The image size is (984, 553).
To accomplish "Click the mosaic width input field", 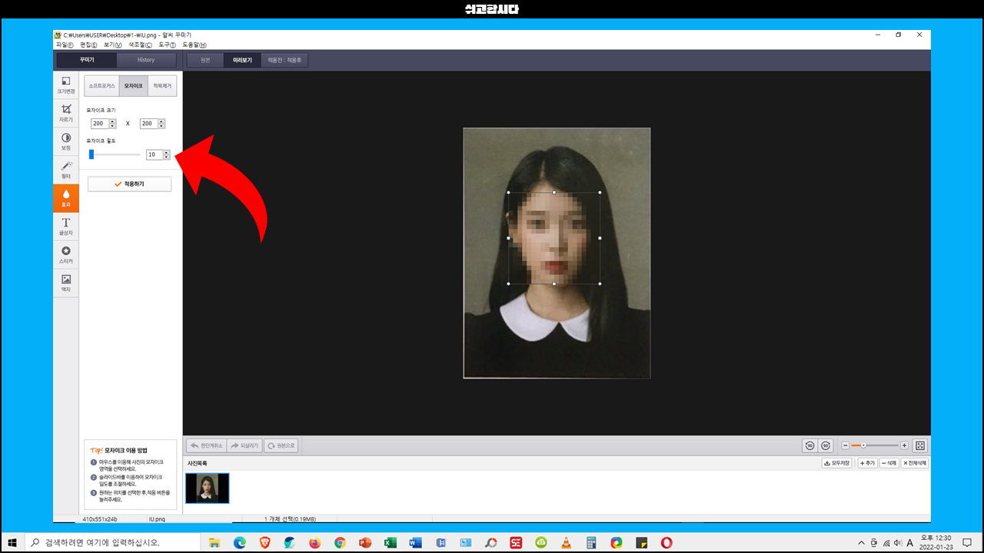I will coord(100,124).
